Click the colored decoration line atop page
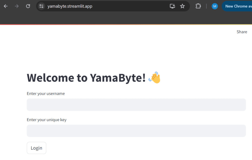252x160 pixels. [x=126, y=25]
